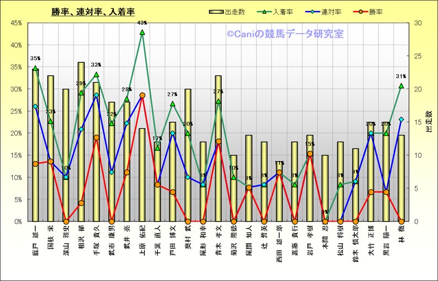Click the orange circle point for 鹿戸 雄一

click(x=35, y=164)
